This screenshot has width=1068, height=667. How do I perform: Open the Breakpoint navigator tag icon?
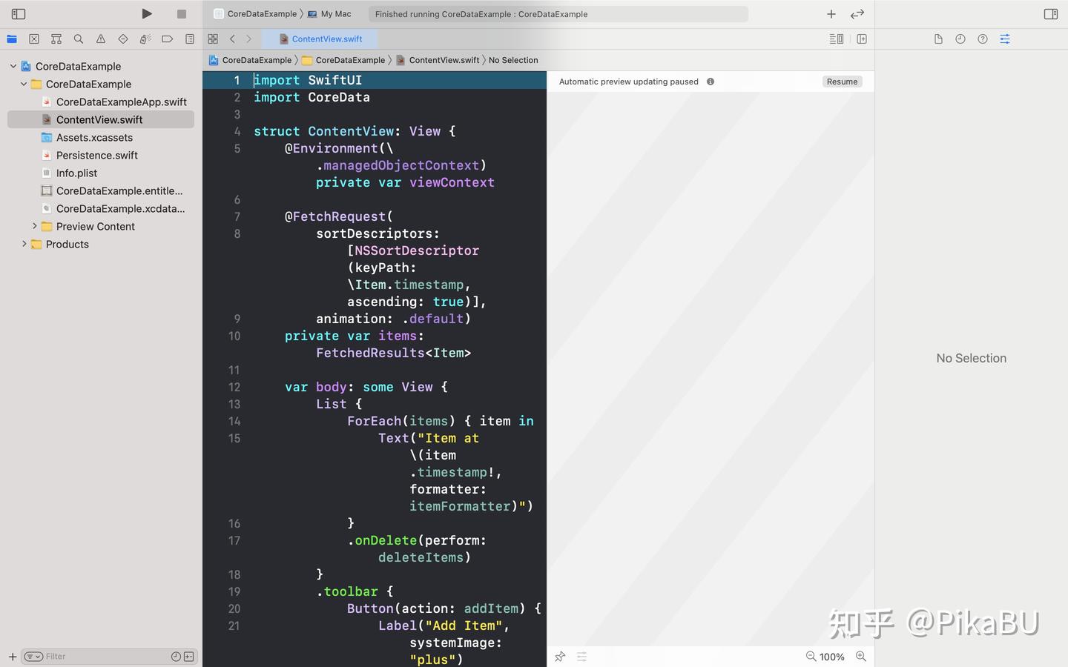pyautogui.click(x=167, y=39)
